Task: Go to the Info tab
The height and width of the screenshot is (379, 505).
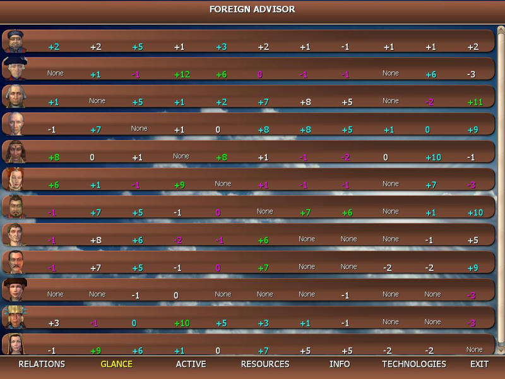Action: (340, 364)
